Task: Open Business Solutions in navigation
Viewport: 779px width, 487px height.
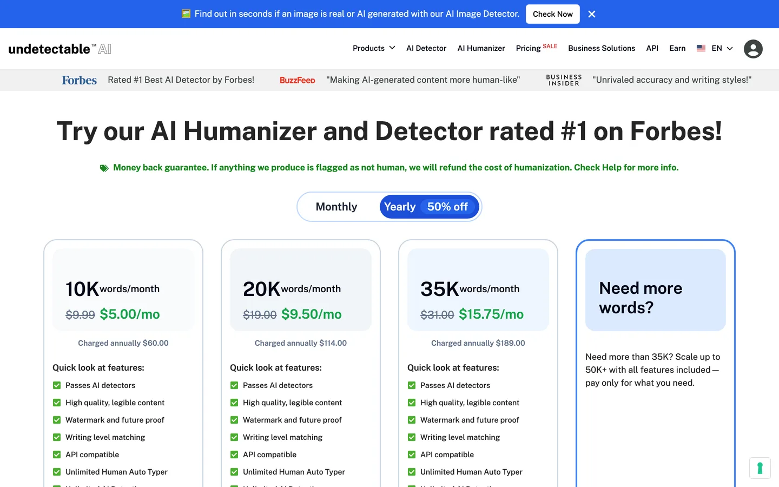Action: tap(602, 48)
